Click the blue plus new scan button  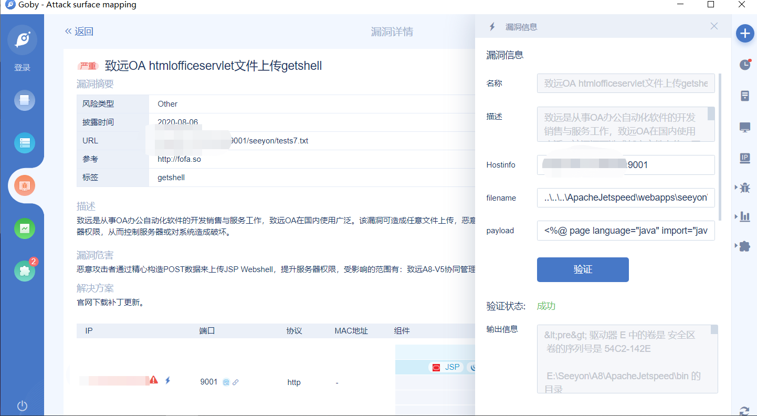(x=744, y=34)
